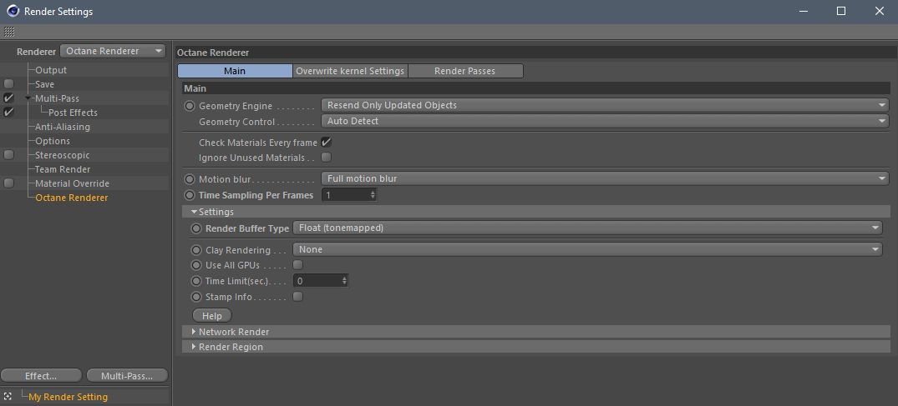Select Options in the settings tree

point(53,141)
